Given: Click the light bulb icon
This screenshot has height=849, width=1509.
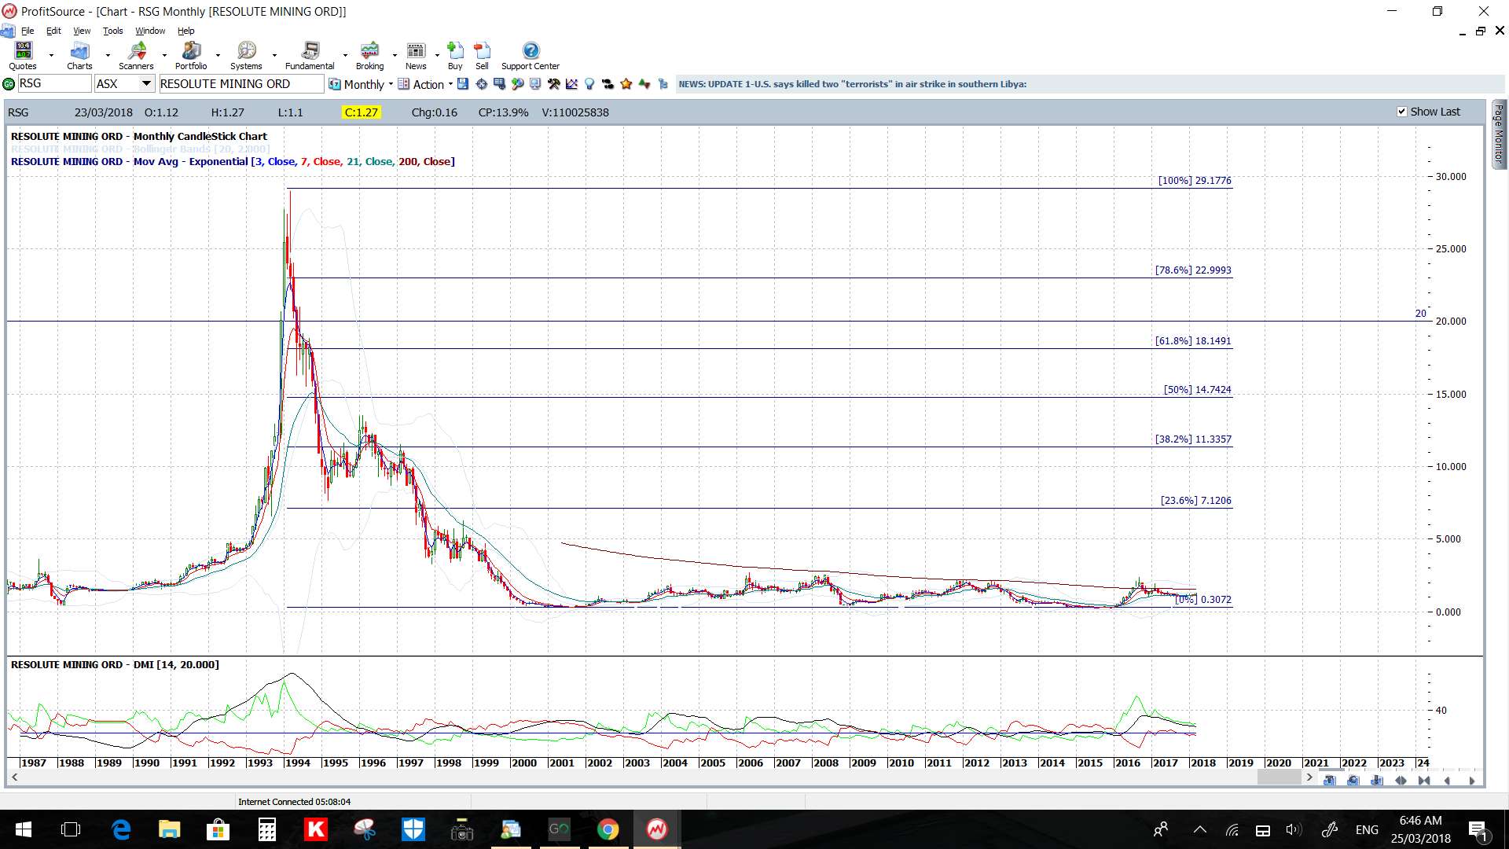Looking at the screenshot, I should tap(589, 84).
